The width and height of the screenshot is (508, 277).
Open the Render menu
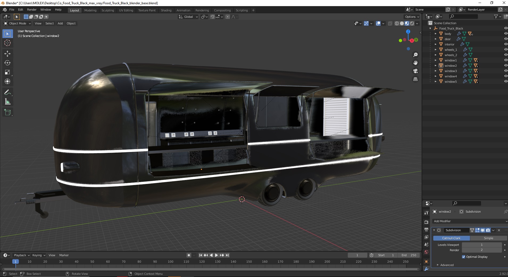point(32,10)
